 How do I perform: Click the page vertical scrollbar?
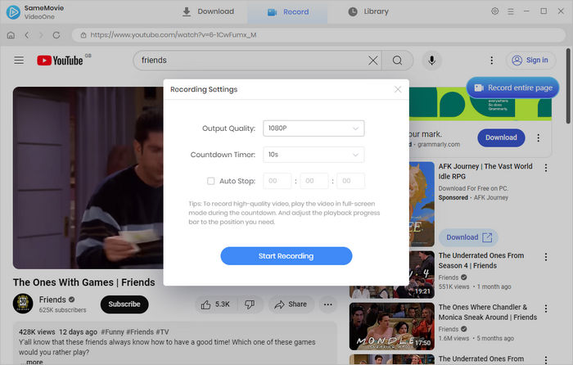click(x=568, y=86)
